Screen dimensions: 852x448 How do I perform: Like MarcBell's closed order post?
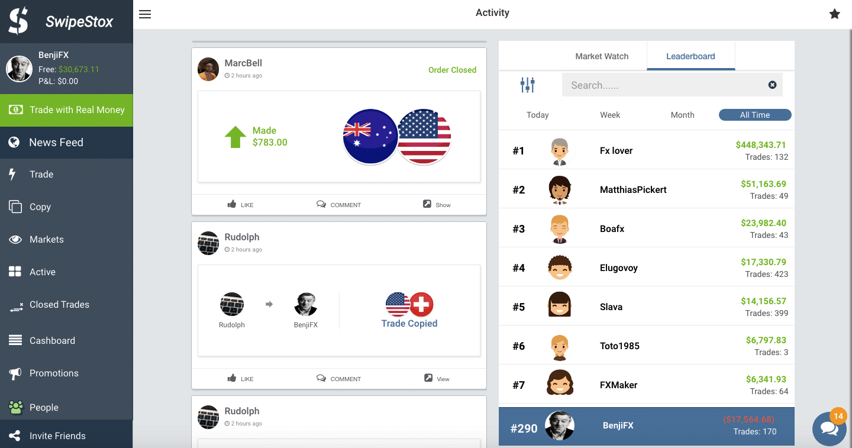(x=240, y=205)
